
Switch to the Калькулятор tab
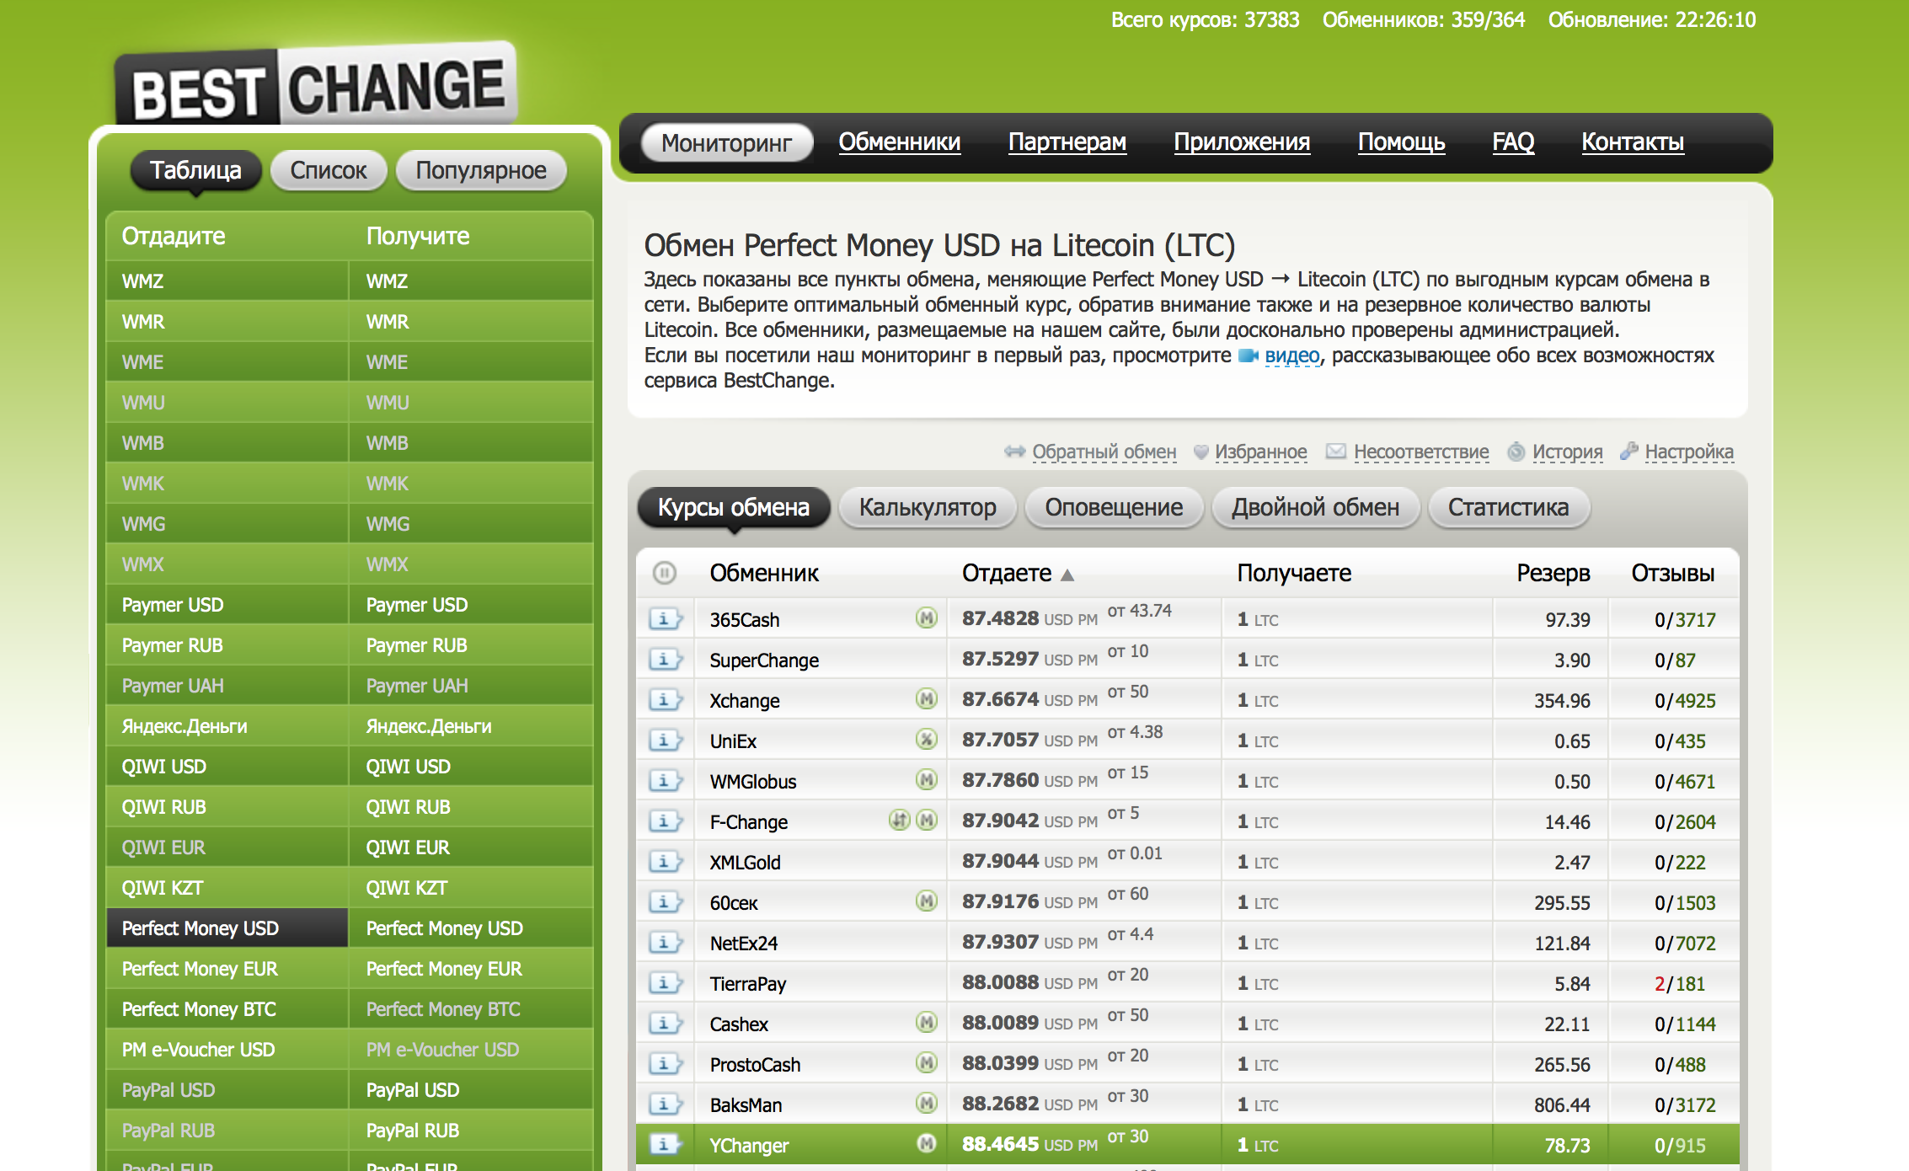(x=928, y=508)
